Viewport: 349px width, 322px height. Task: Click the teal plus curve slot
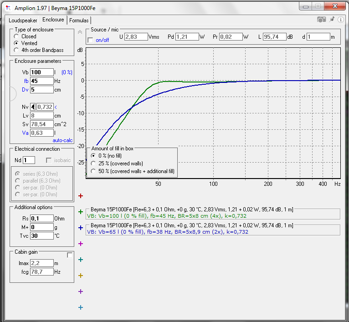point(81,260)
